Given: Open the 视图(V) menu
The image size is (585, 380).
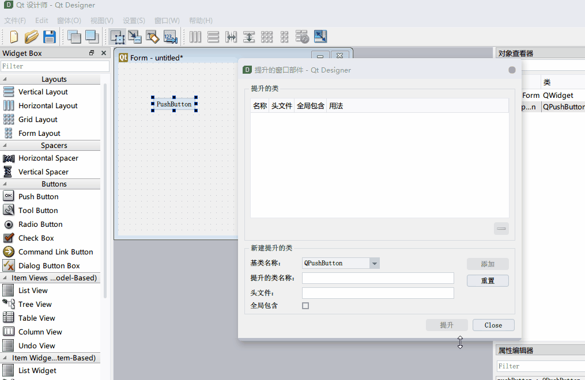Looking at the screenshot, I should [102, 21].
